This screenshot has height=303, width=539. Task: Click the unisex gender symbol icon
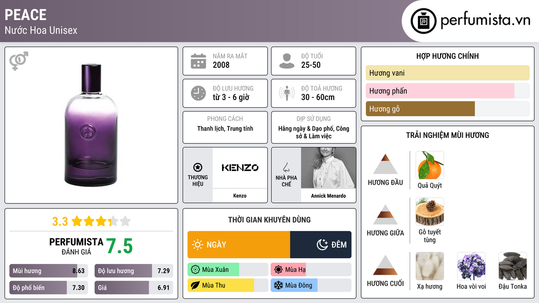tap(18, 61)
